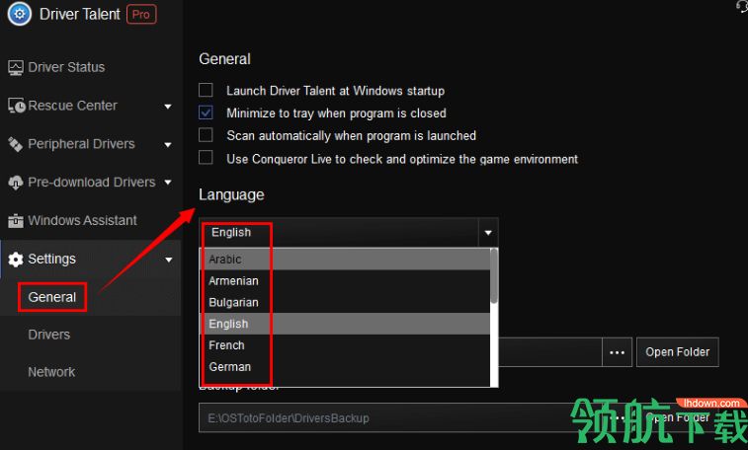Expand the Peripheral Drivers submenu arrow
The width and height of the screenshot is (748, 450).
(168, 144)
